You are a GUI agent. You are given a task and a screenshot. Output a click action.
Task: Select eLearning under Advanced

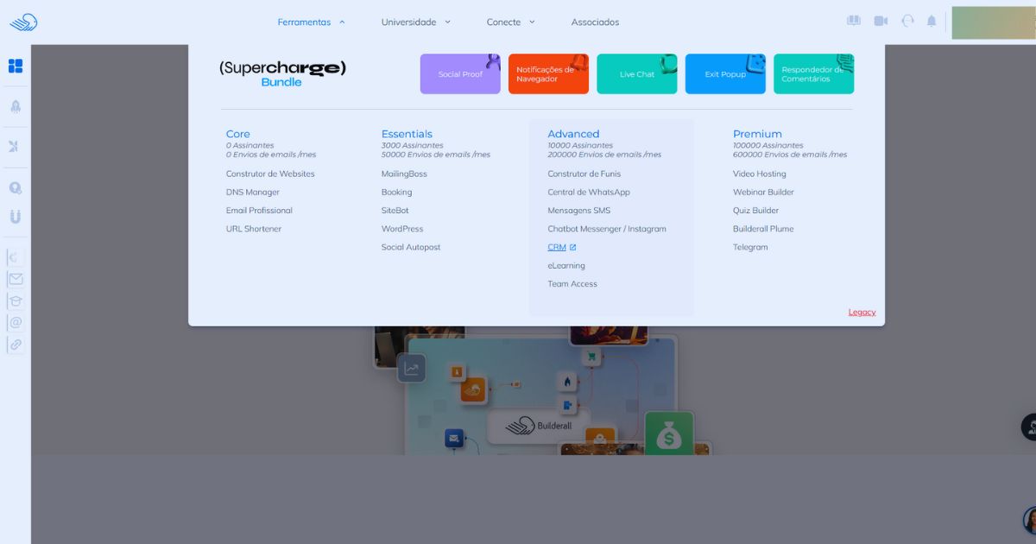[x=566, y=265]
